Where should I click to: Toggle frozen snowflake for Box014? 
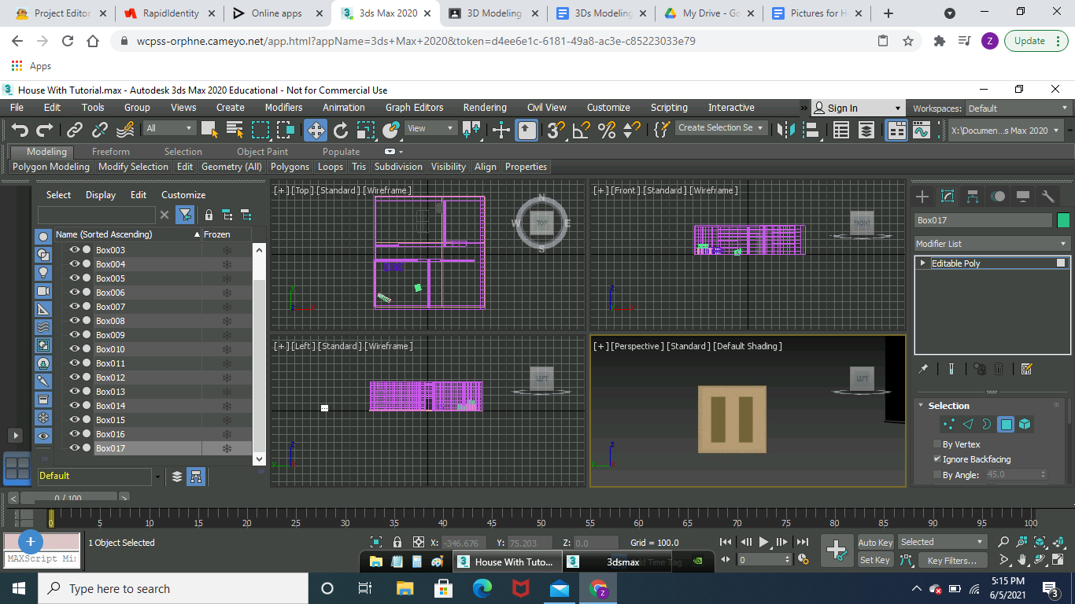click(x=227, y=406)
